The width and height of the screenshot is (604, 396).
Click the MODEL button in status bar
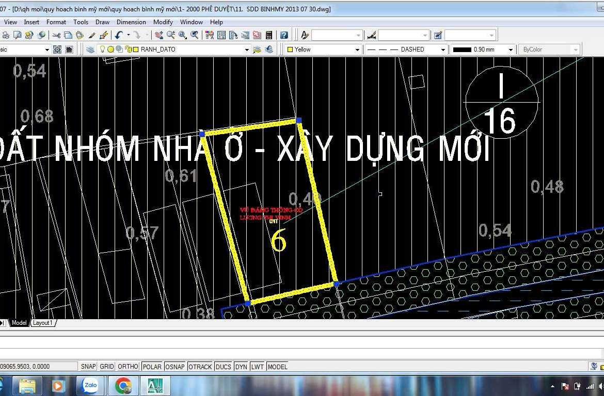[x=277, y=367]
